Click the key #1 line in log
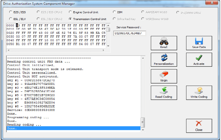This screenshot has height=140, width=221. [31, 80]
